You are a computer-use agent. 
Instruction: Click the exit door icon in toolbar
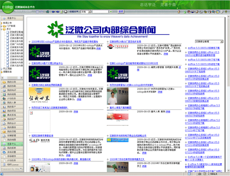point(47,12)
